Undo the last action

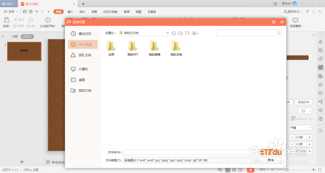tap(37, 12)
